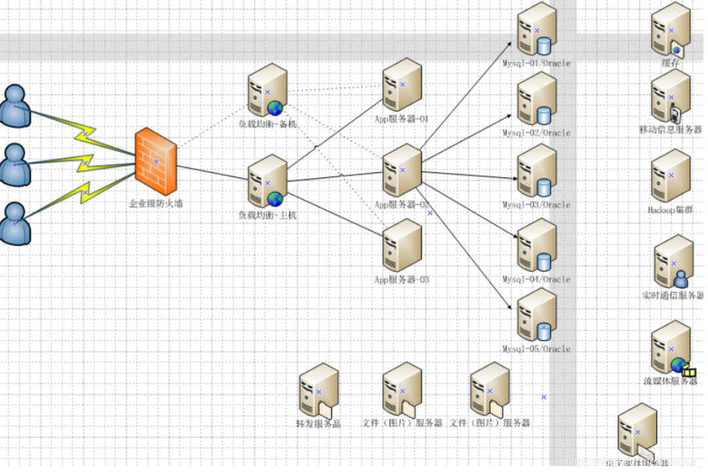Select the mobile info server with phone
708x474 pixels.
click(x=671, y=96)
